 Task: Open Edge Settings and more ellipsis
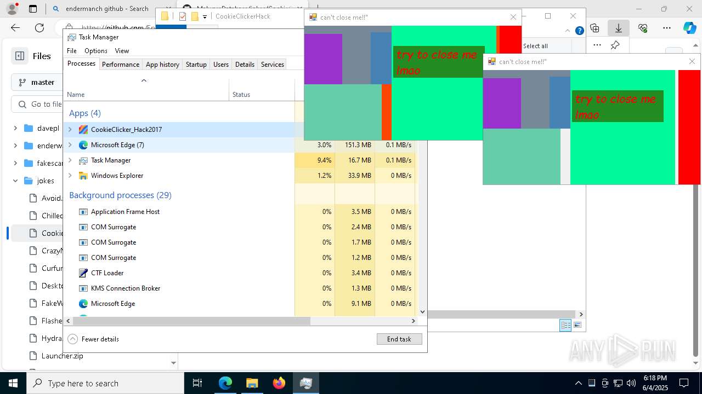coord(667,28)
